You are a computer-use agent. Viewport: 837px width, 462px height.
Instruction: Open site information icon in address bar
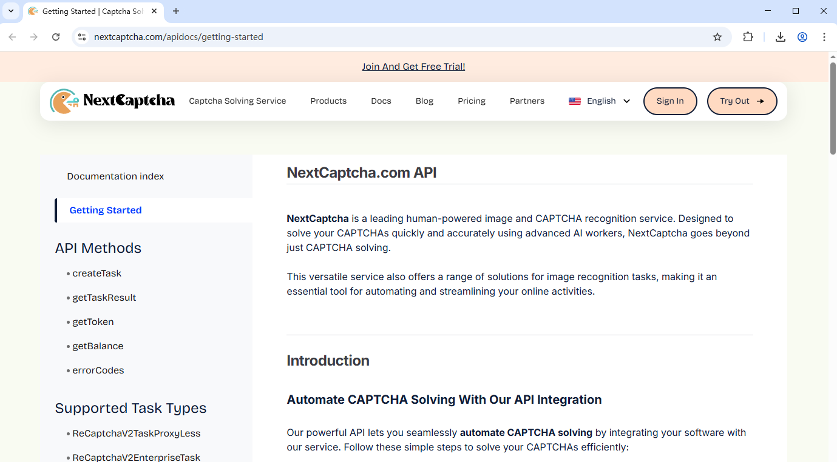pyautogui.click(x=82, y=37)
